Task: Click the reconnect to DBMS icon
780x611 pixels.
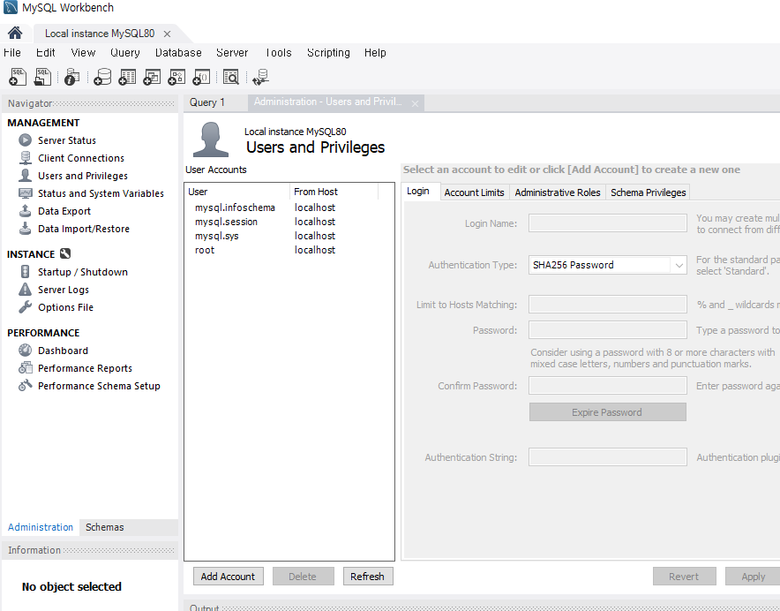Action: click(260, 77)
